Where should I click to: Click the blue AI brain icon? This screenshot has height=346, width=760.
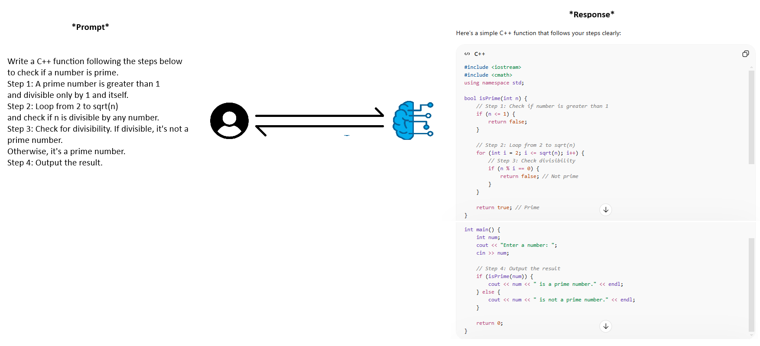click(412, 120)
